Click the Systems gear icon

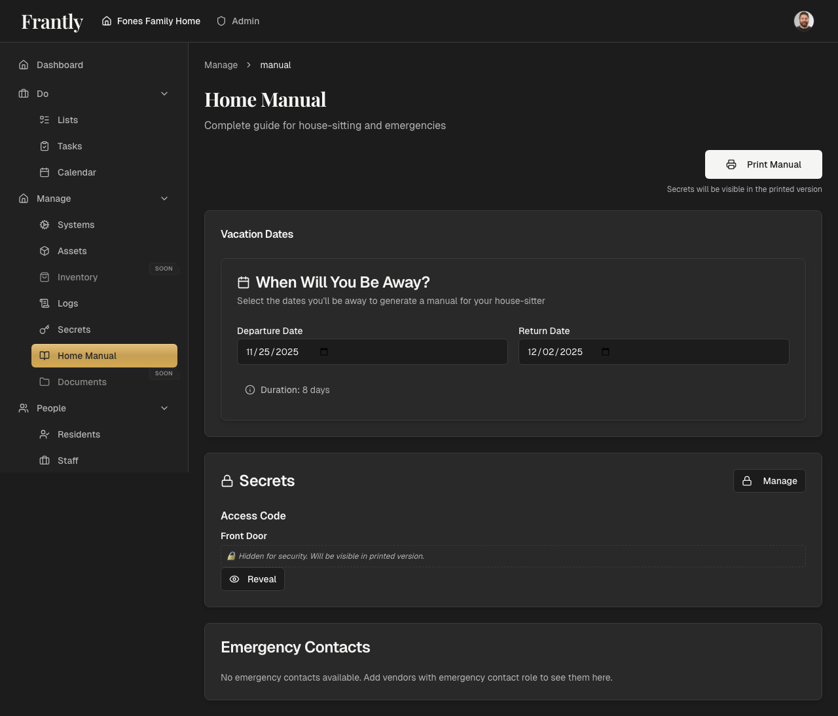[45, 225]
